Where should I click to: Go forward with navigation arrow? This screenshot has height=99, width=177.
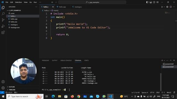56,2
